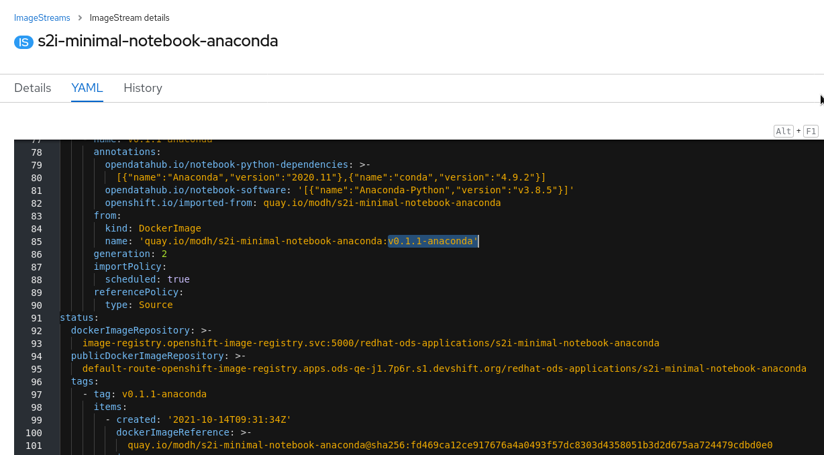Select the YAML tab
Image resolution: width=824 pixels, height=455 pixels.
[x=87, y=88]
